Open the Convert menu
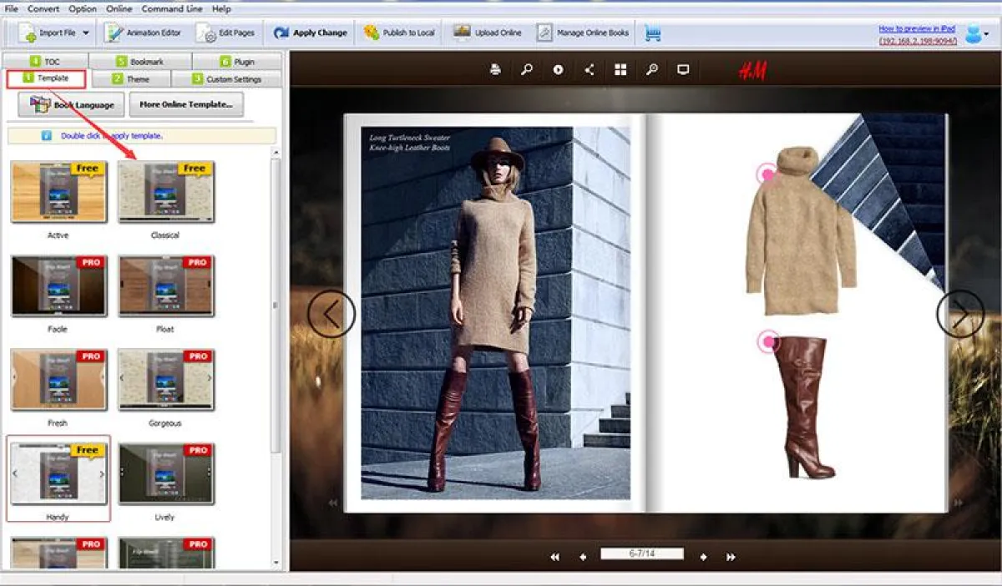This screenshot has height=586, width=1002. pyautogui.click(x=43, y=8)
